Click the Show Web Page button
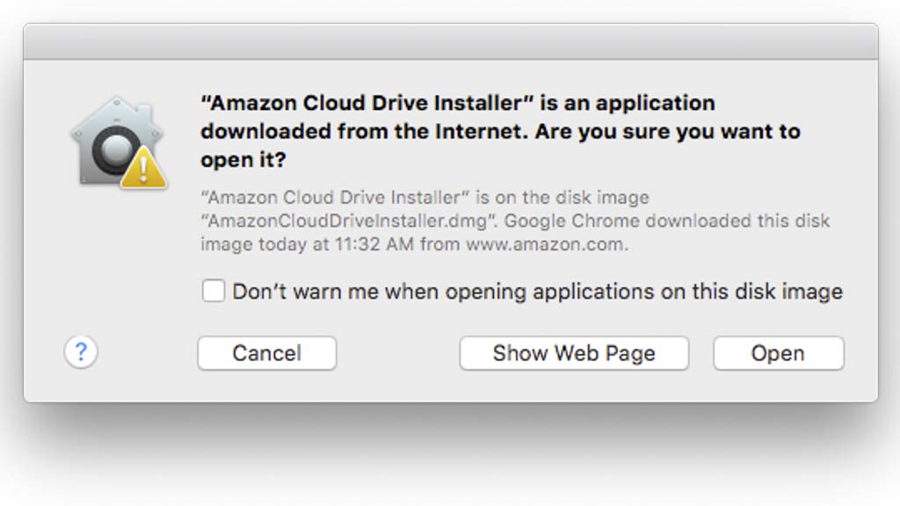 [x=574, y=353]
